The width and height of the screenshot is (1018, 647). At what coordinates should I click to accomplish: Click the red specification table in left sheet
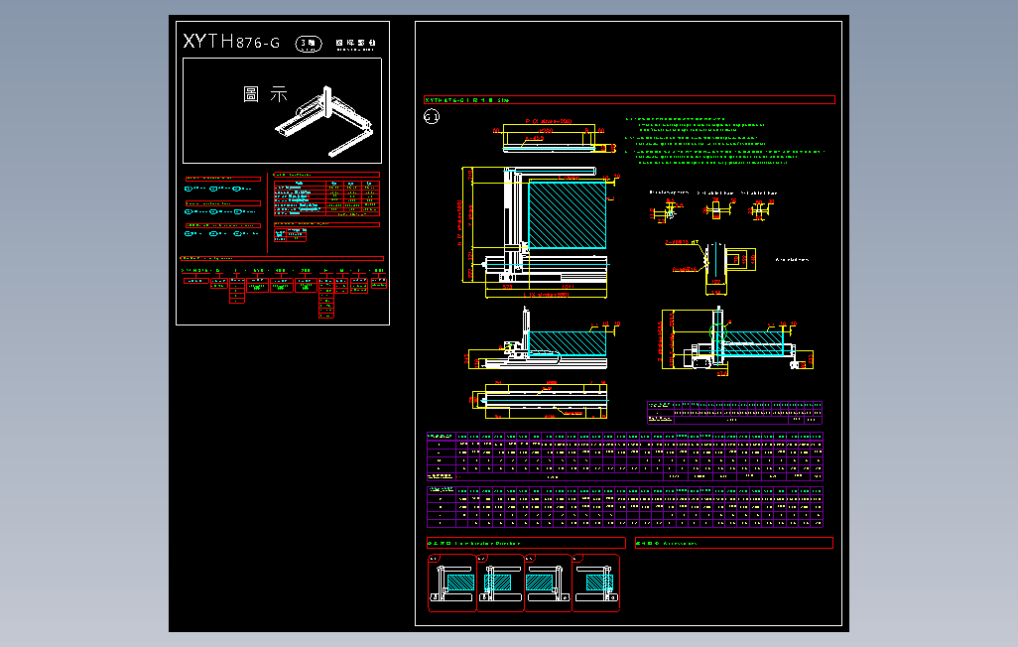pos(326,198)
